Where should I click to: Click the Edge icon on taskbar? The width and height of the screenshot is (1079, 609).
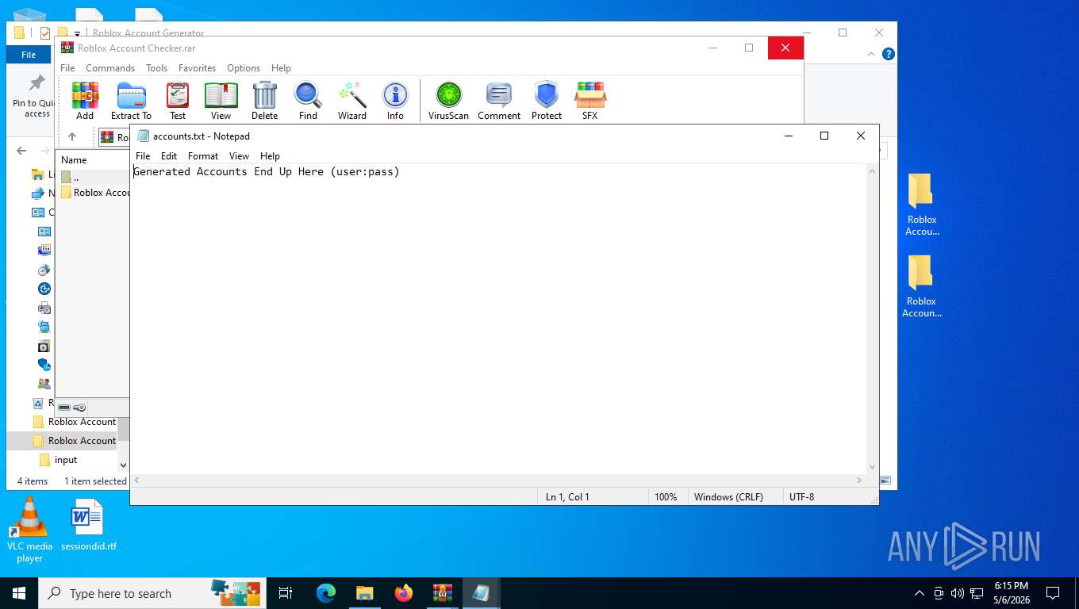coord(326,593)
